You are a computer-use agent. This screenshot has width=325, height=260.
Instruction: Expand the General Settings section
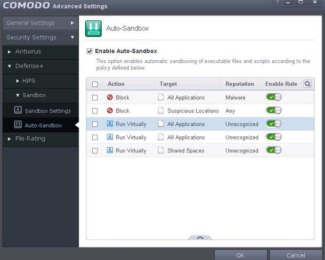pyautogui.click(x=40, y=23)
